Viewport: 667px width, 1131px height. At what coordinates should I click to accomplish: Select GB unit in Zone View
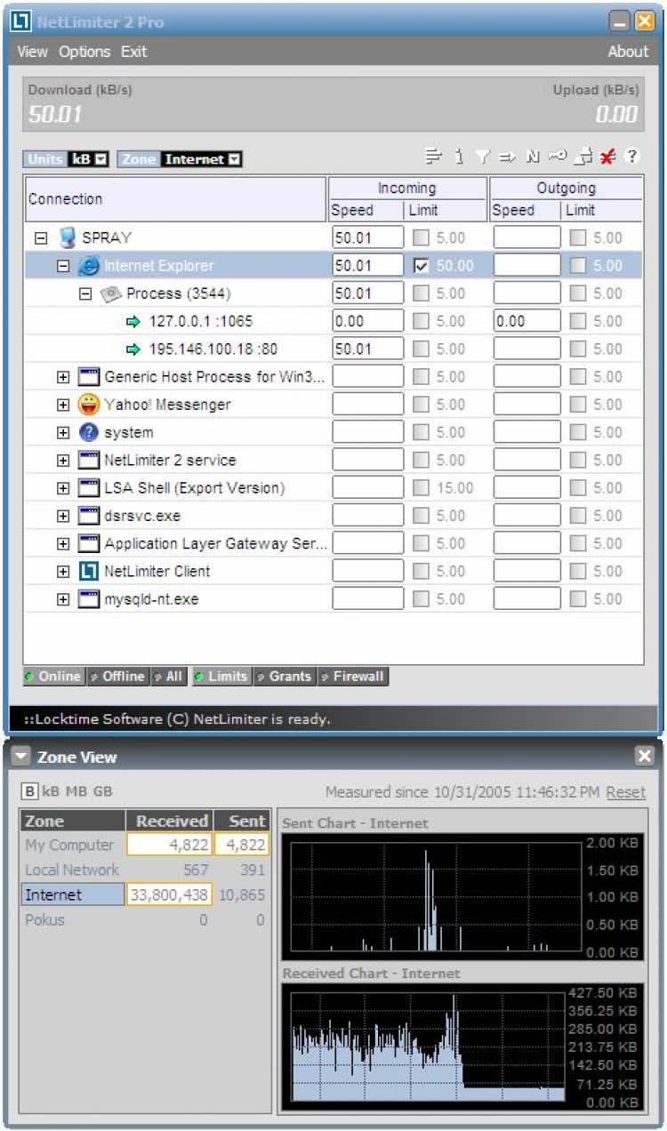(x=102, y=791)
